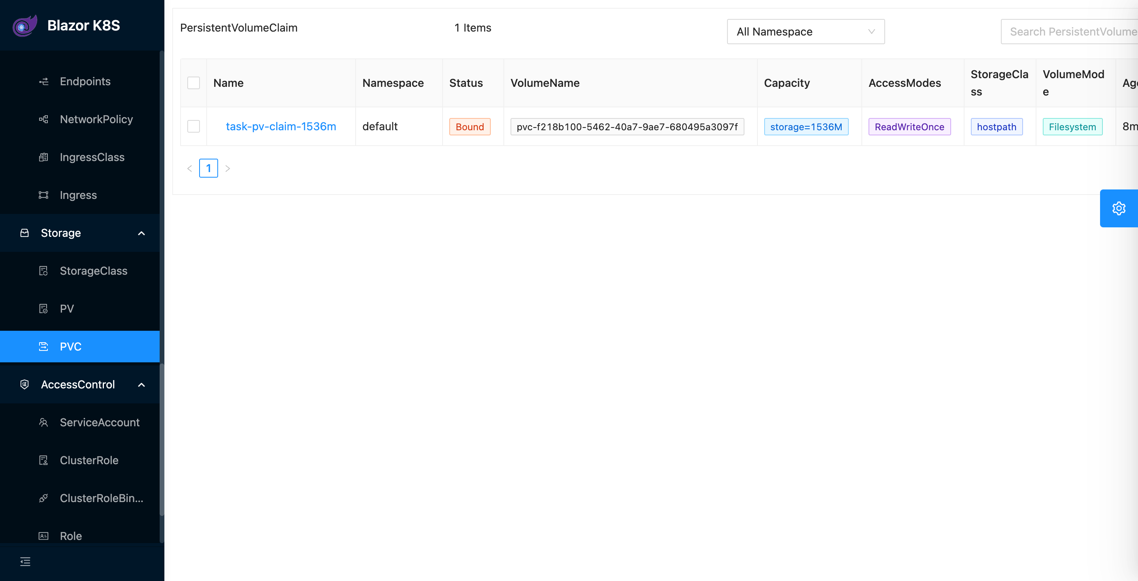Click the NetworkPolicy sidebar icon
The image size is (1138, 581).
click(x=43, y=120)
